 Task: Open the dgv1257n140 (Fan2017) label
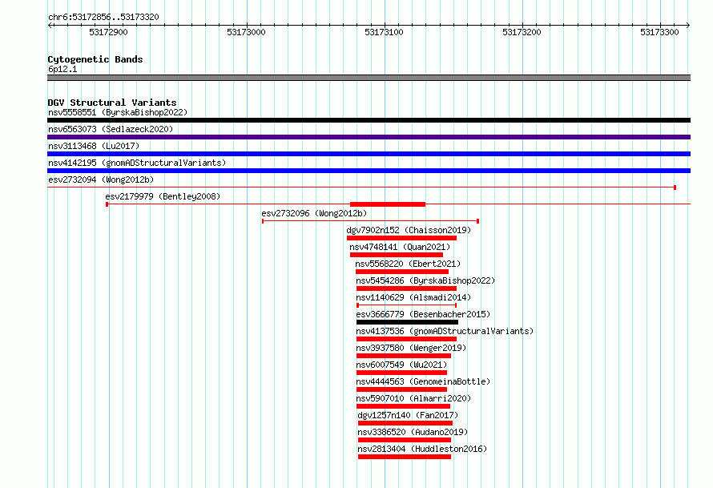coord(408,415)
